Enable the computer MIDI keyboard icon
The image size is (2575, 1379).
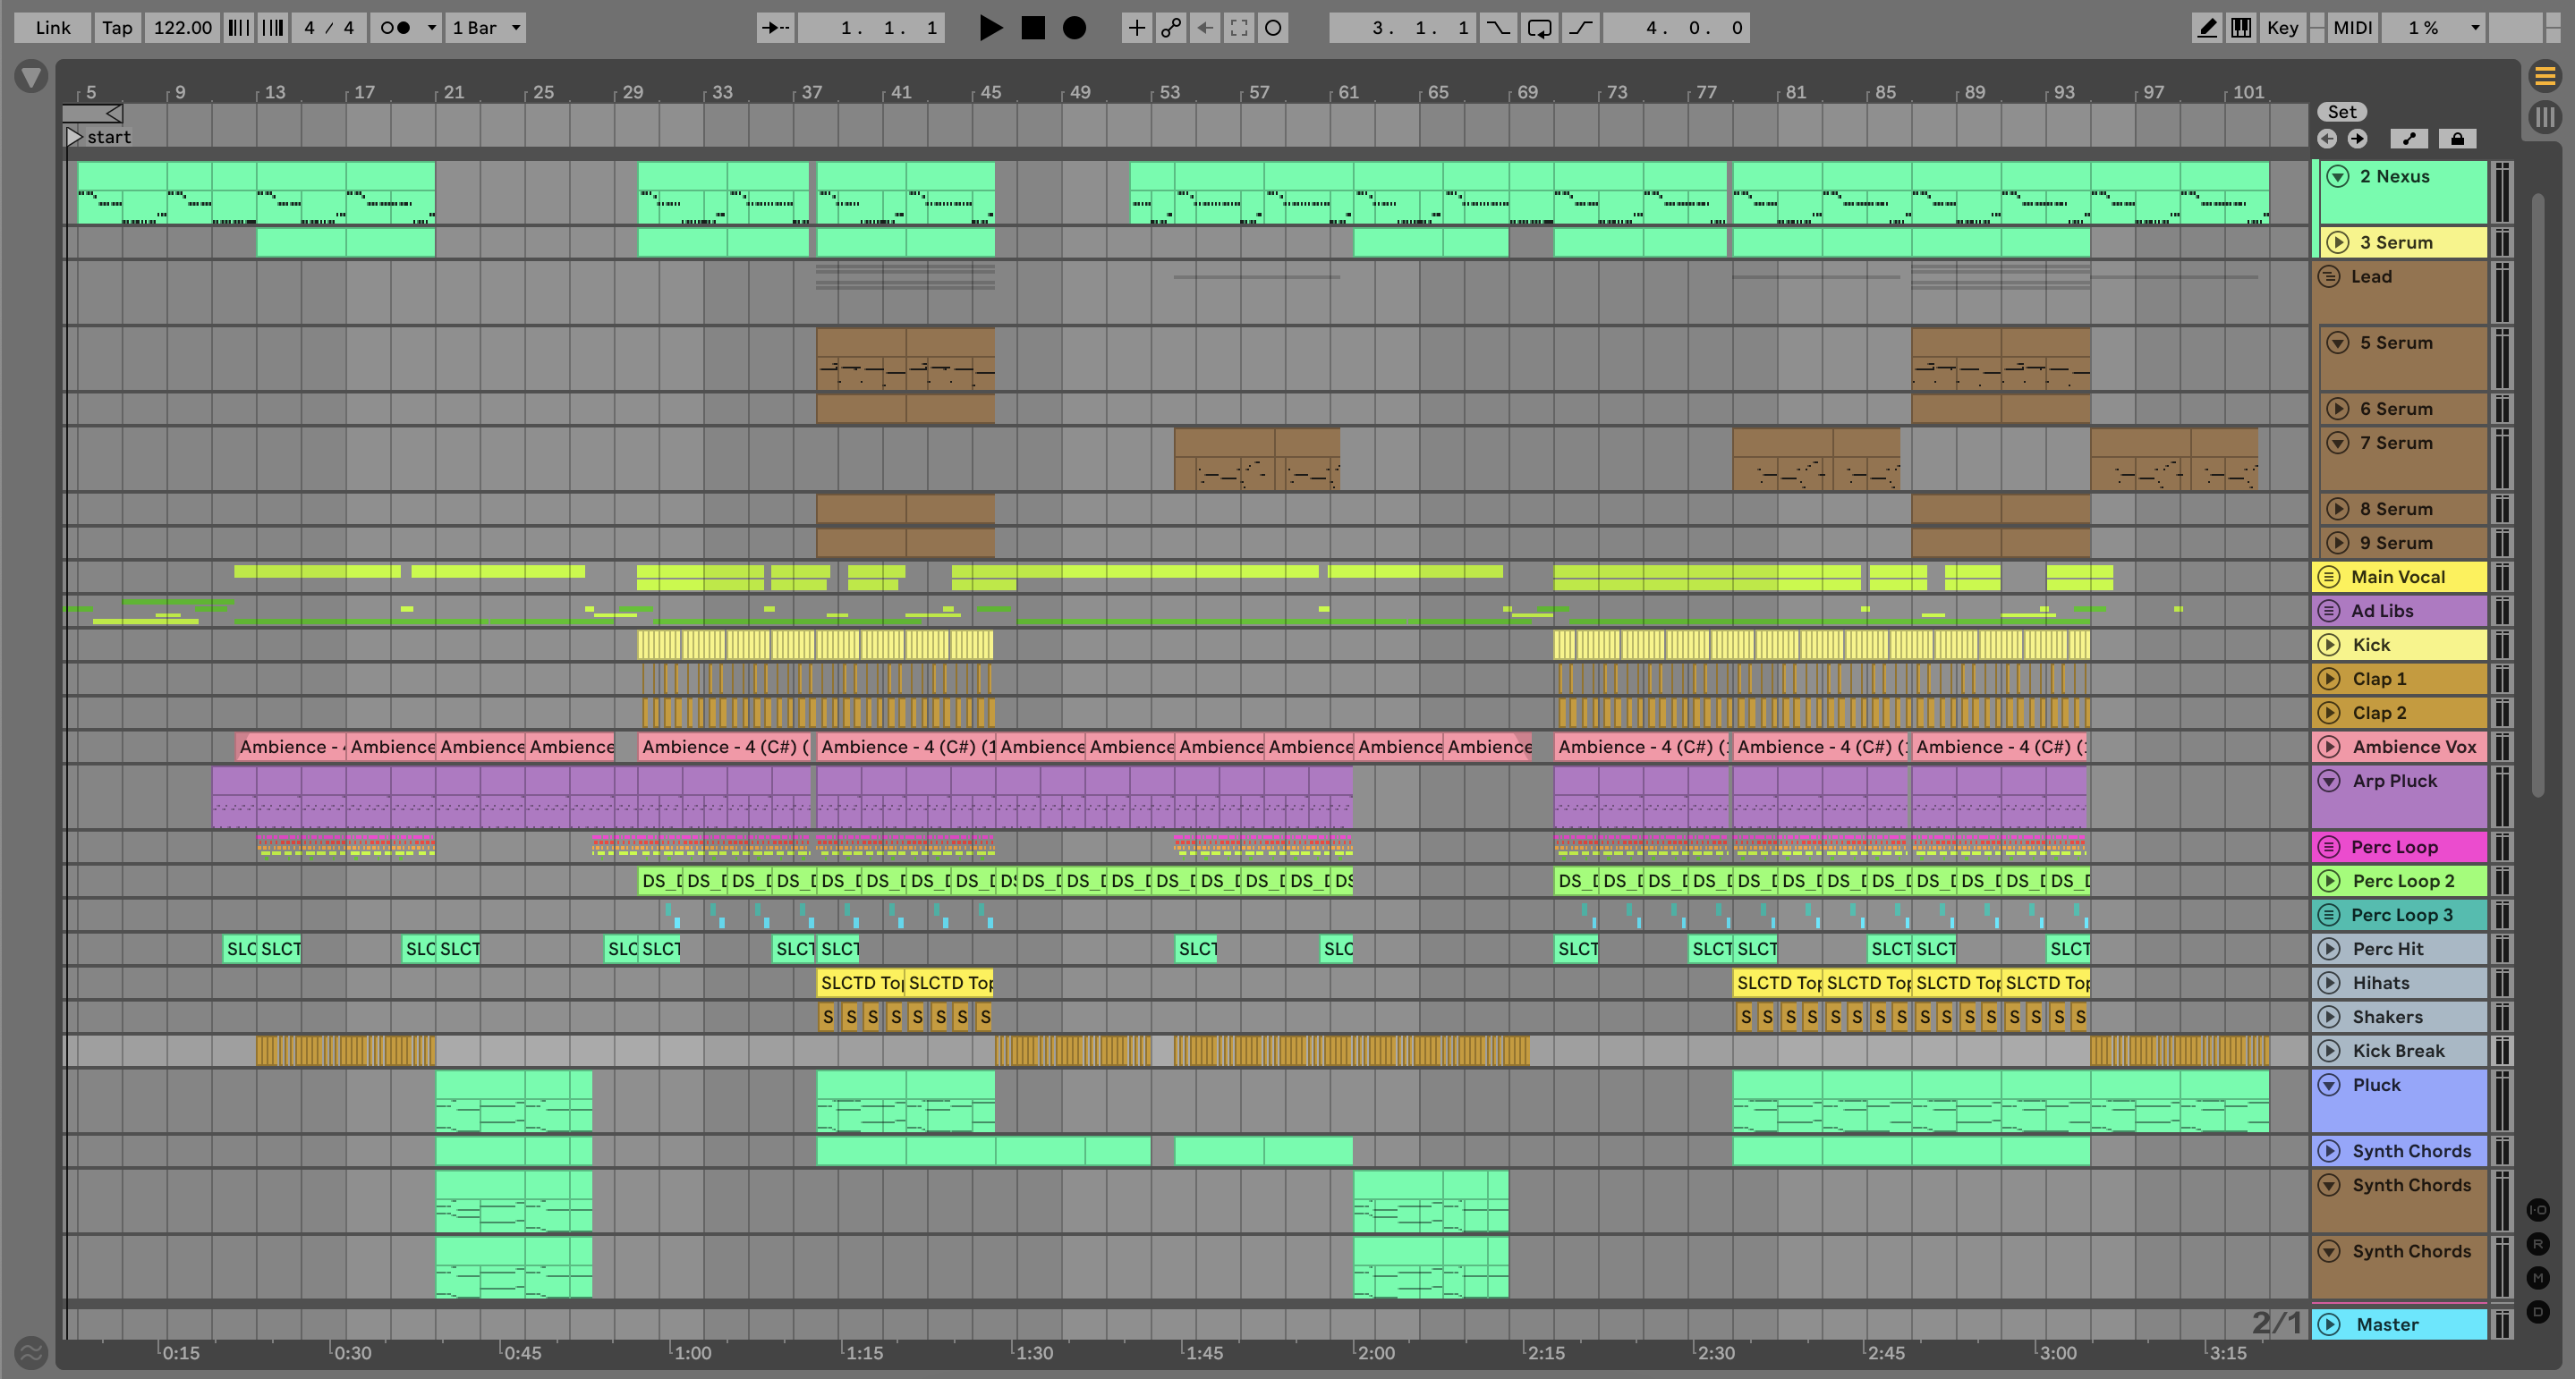(x=2241, y=28)
